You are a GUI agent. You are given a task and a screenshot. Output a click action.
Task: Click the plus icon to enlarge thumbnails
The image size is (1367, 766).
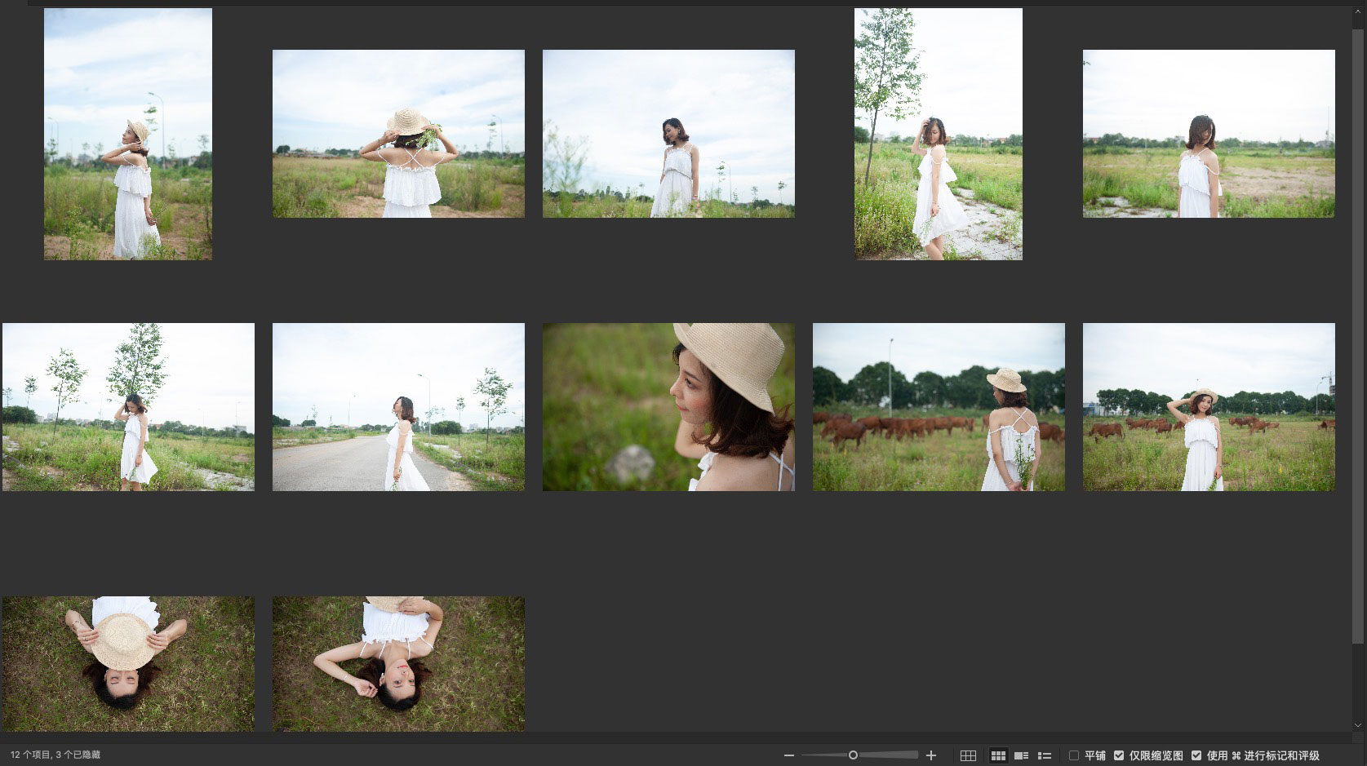(x=931, y=755)
